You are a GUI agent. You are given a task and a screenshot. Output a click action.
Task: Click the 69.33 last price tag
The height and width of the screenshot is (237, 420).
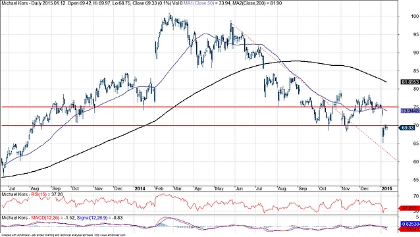pyautogui.click(x=407, y=128)
